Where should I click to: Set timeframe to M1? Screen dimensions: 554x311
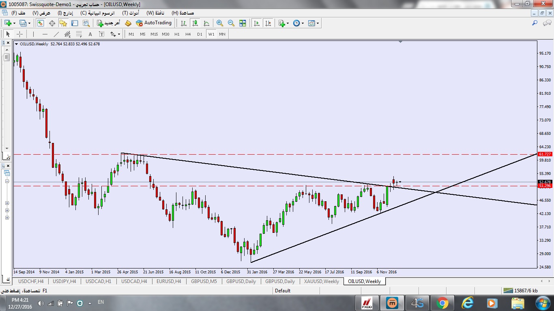tap(131, 34)
